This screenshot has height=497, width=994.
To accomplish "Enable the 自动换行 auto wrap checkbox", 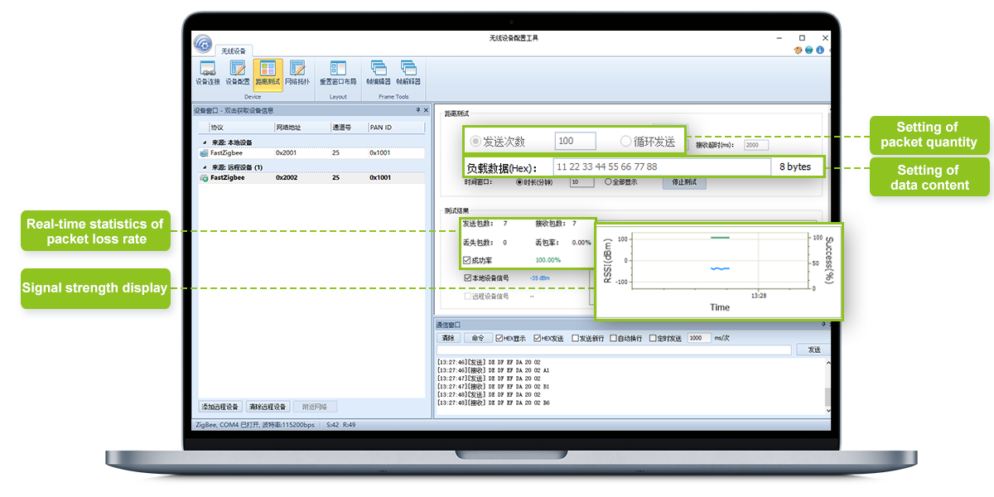I will pos(615,338).
